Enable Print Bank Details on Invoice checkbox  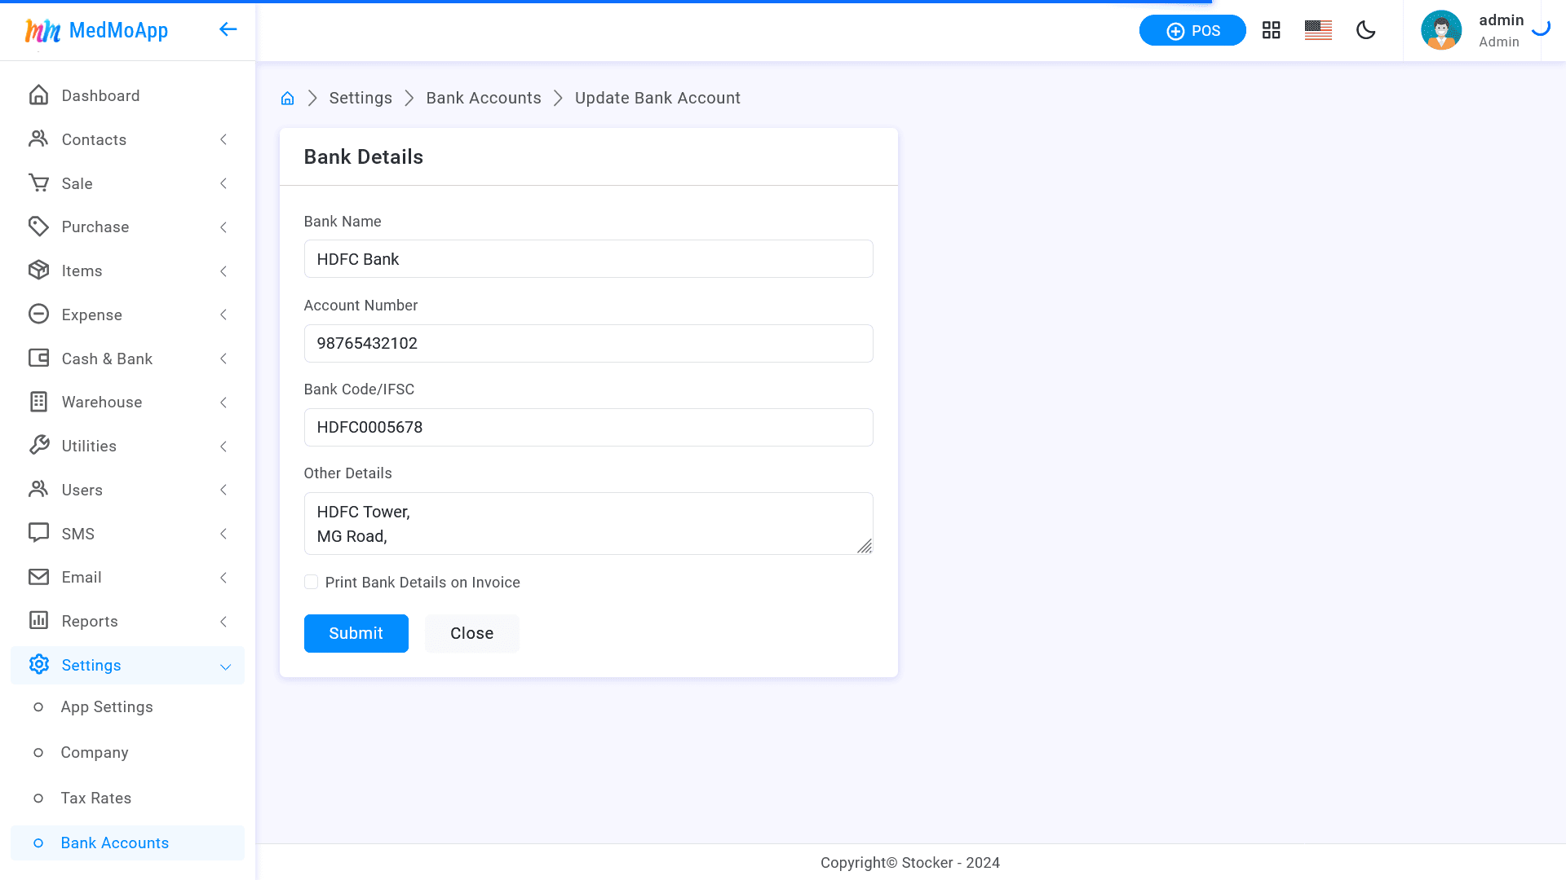(x=311, y=582)
